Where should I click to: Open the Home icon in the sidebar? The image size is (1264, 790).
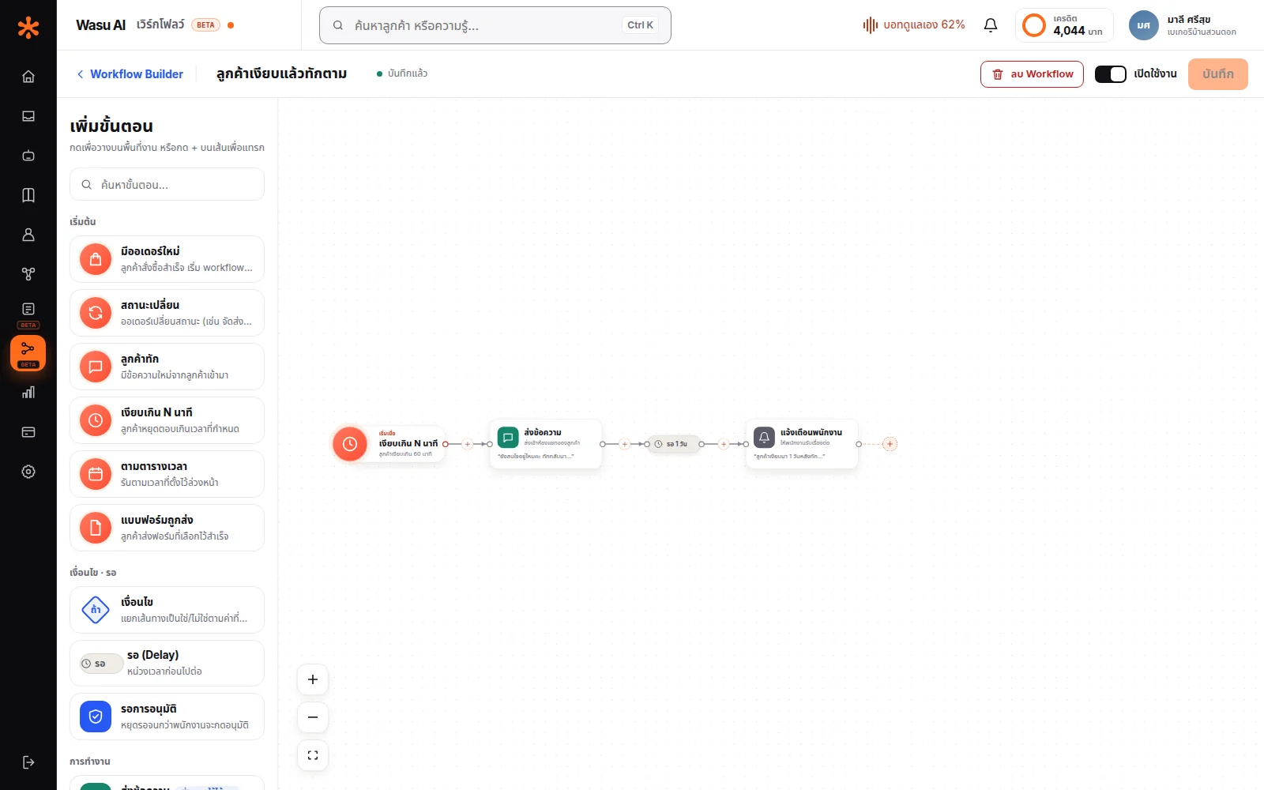tap(28, 77)
